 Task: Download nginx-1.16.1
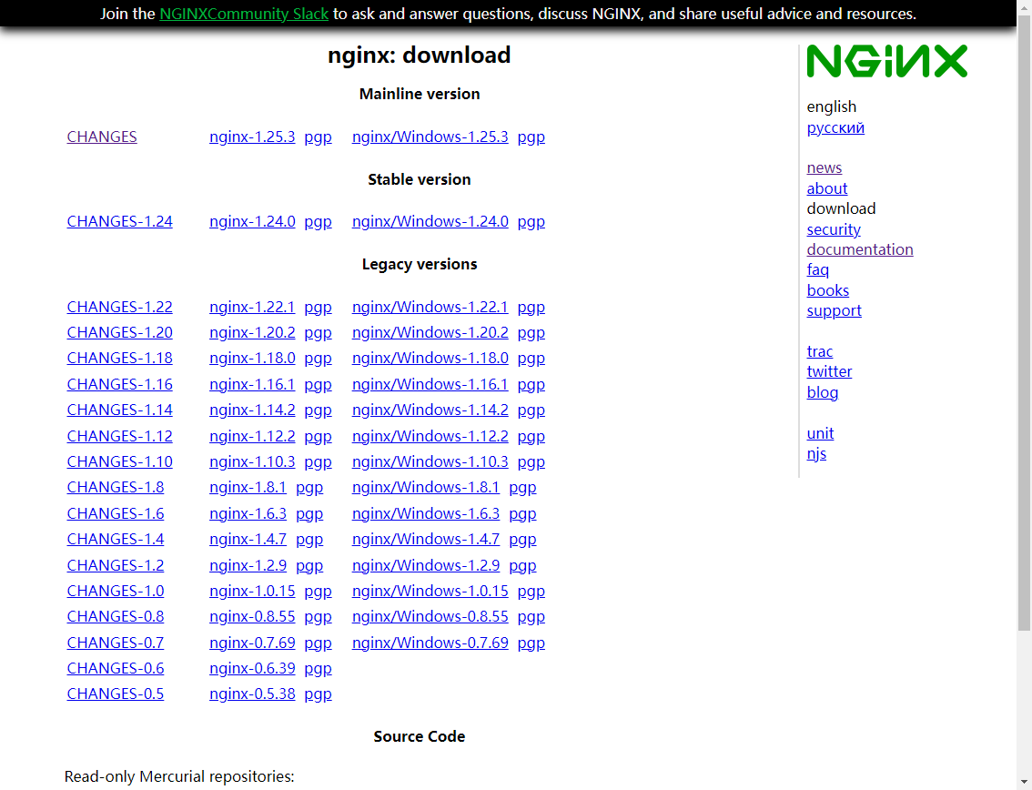pyautogui.click(x=252, y=384)
